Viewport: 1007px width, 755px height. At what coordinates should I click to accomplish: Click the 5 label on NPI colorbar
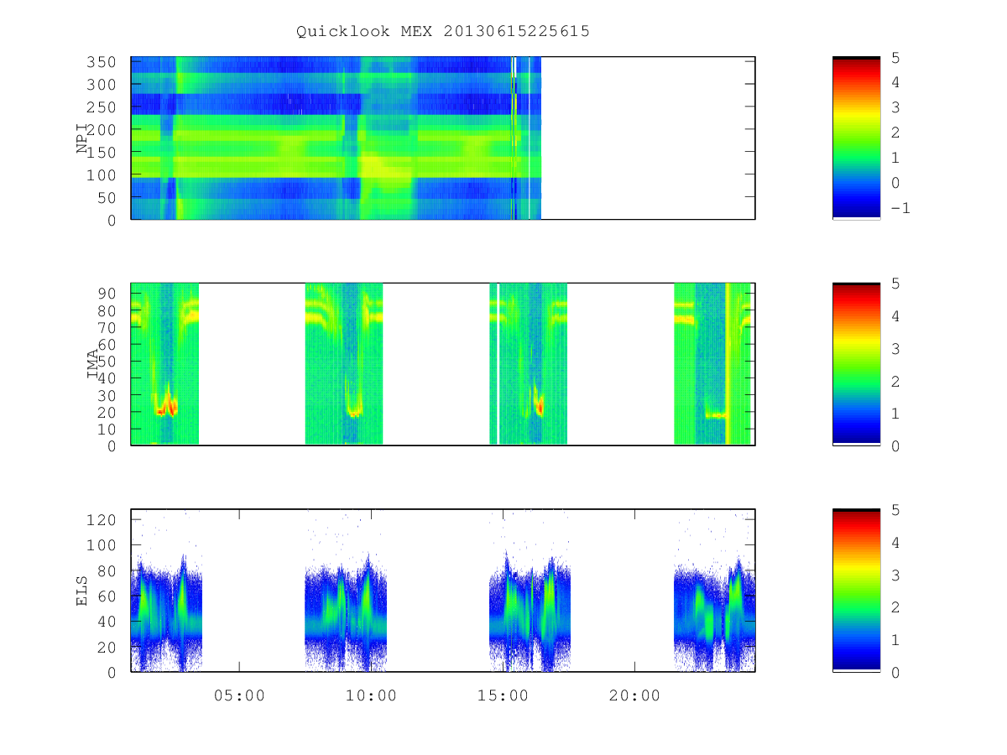(x=895, y=57)
